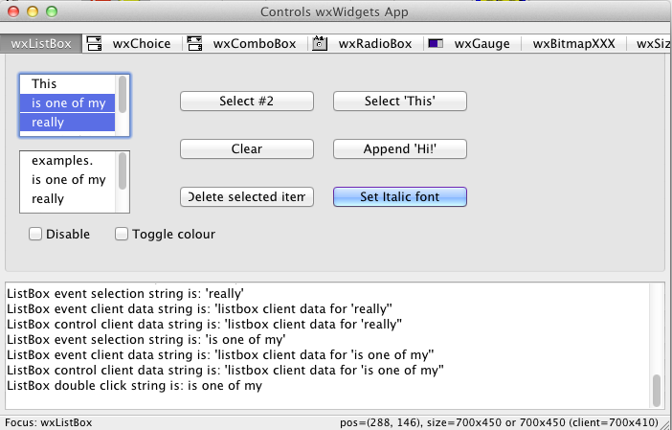672x430 pixels.
Task: Click the Select 'This' button
Action: coord(400,102)
